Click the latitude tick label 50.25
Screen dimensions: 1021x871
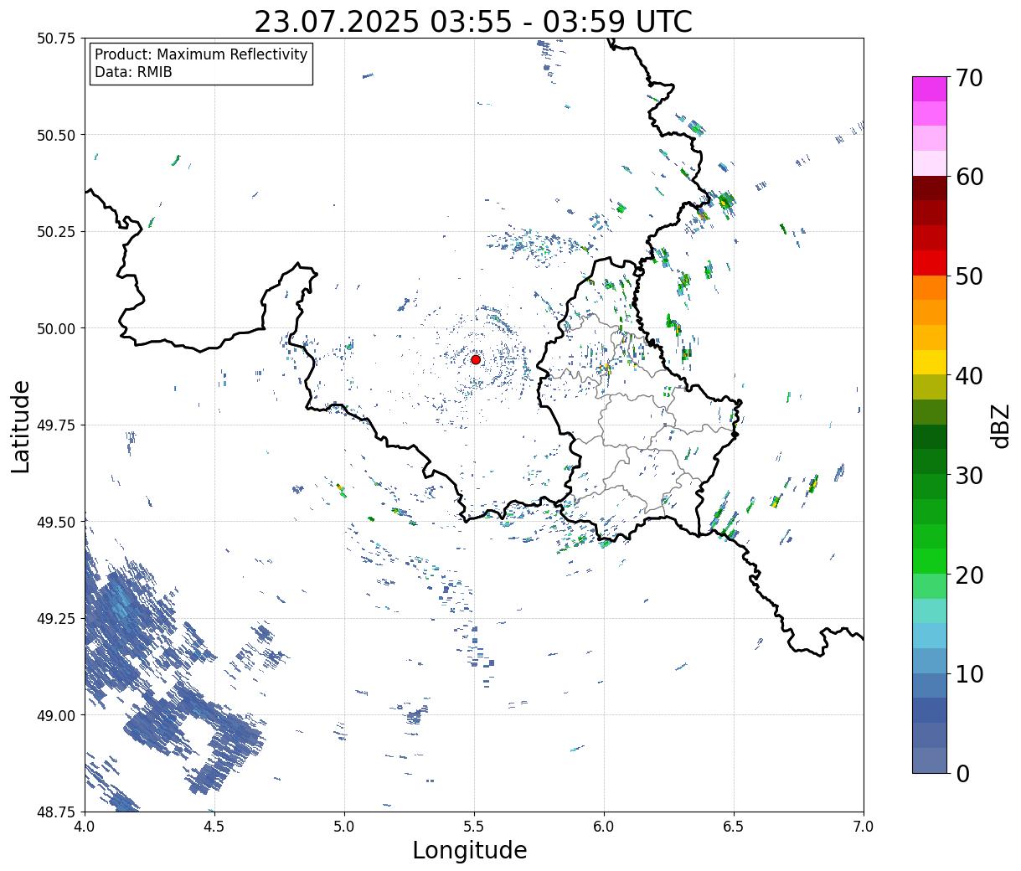(56, 232)
